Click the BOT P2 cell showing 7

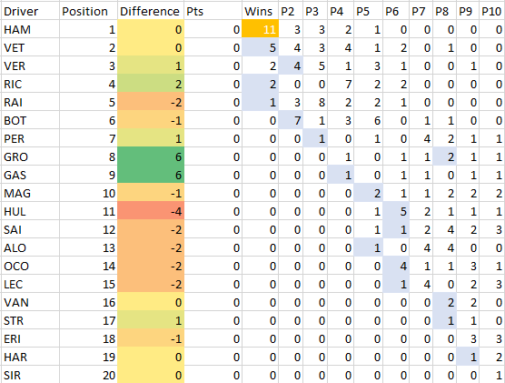[x=291, y=120]
